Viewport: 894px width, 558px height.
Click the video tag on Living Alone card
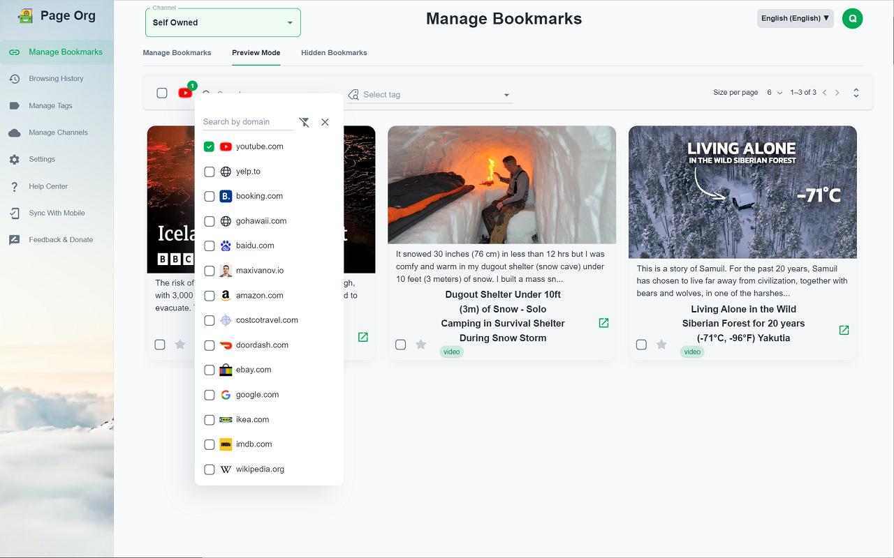(x=692, y=352)
